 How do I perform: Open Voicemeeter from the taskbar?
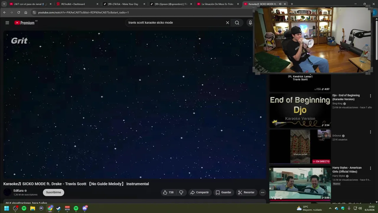pyautogui.click(x=67, y=208)
